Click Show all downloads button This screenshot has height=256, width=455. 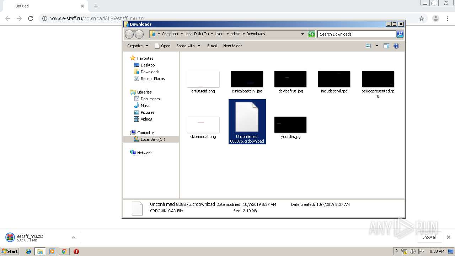coord(429,237)
